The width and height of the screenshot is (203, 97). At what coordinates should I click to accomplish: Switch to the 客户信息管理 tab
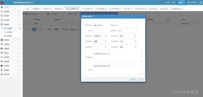pyautogui.click(x=115, y=9)
